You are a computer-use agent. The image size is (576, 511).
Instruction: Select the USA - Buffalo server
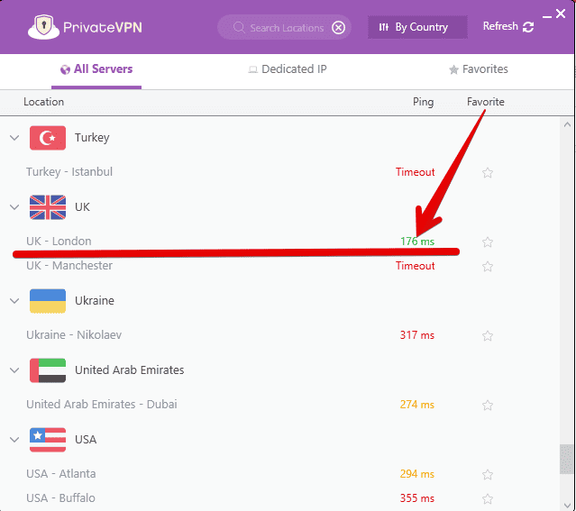tap(60, 498)
